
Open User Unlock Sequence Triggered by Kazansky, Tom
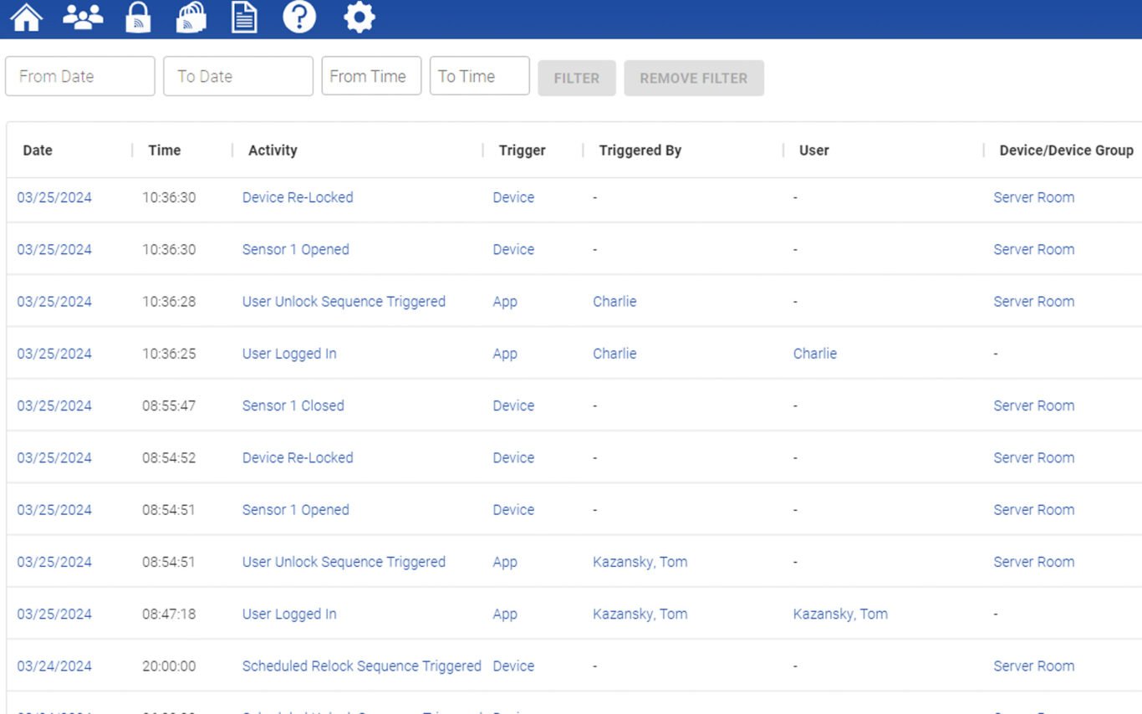[344, 562]
